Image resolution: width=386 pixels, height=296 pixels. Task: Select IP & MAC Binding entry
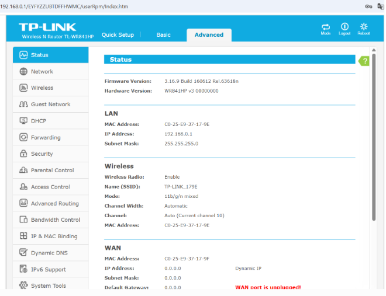(x=54, y=236)
